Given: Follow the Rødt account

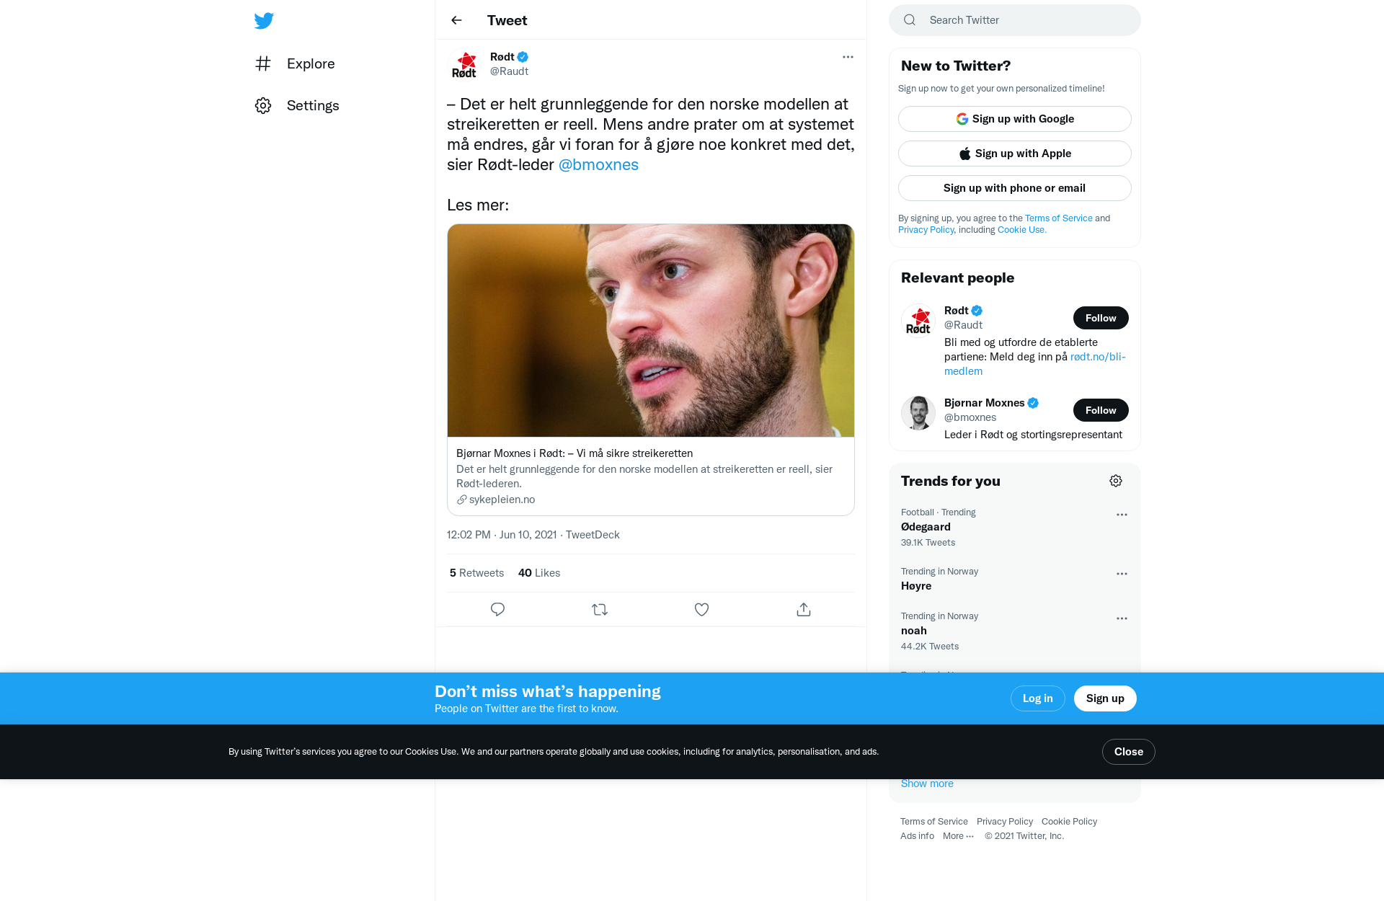Looking at the screenshot, I should pos(1101,318).
